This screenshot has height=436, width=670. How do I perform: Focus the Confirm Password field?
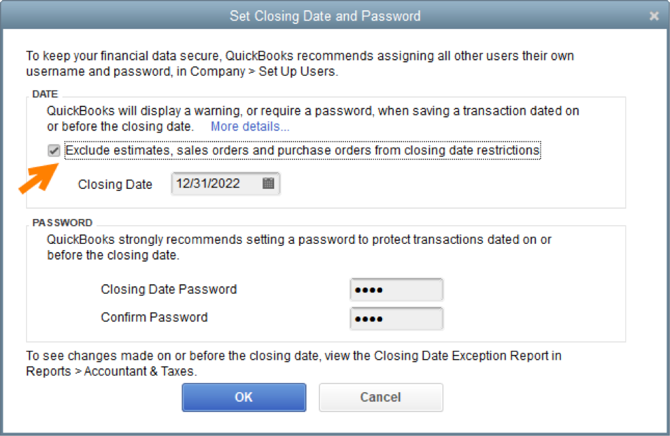[x=397, y=319]
